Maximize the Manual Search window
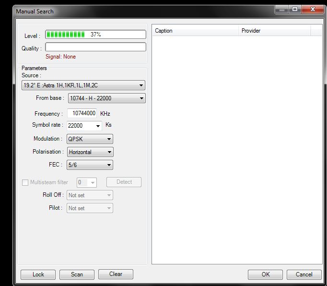327x286 pixels. (294, 9)
